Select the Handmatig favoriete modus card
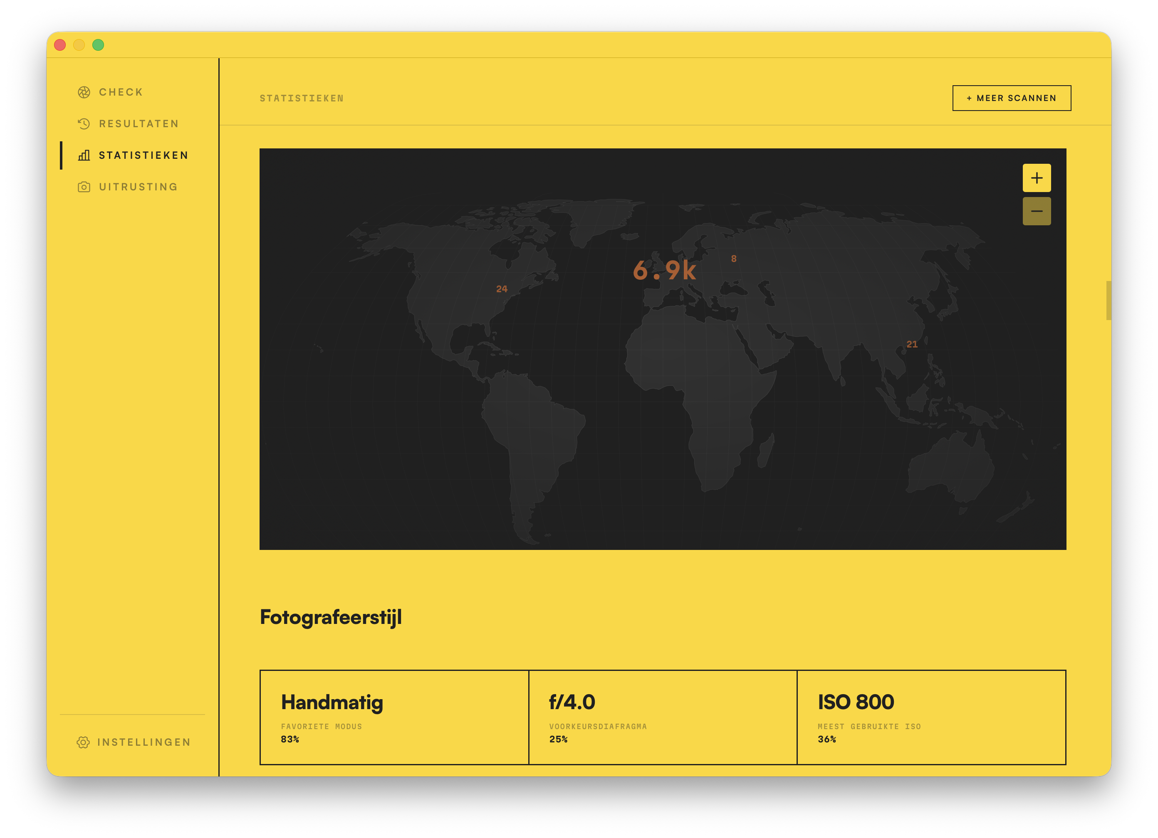1158x838 pixels. (394, 717)
